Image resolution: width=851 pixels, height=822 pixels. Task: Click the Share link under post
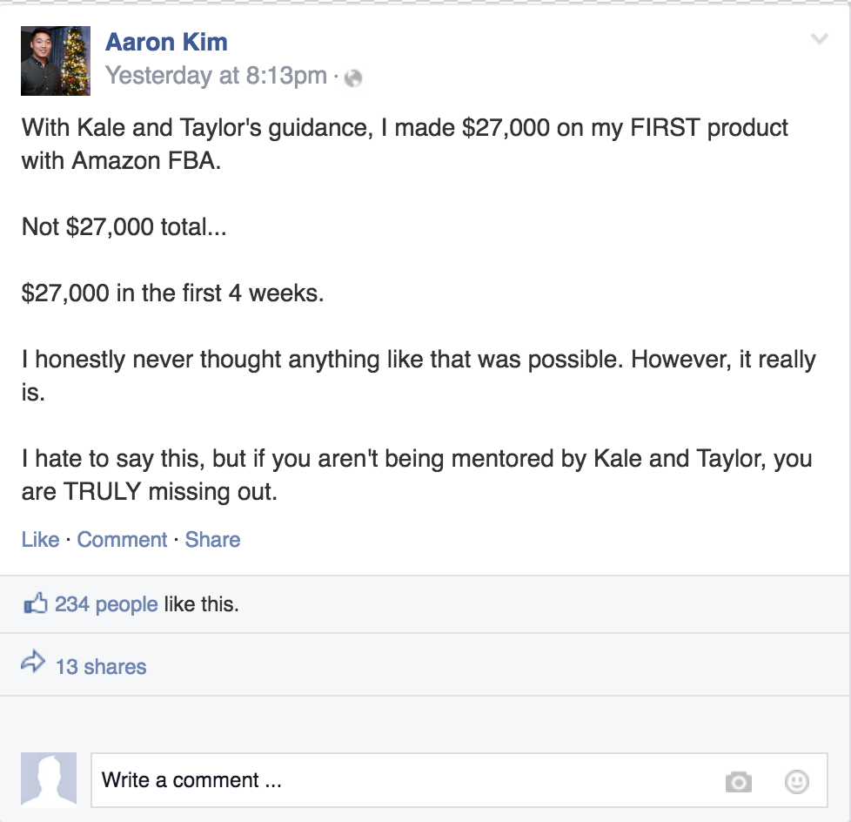212,540
